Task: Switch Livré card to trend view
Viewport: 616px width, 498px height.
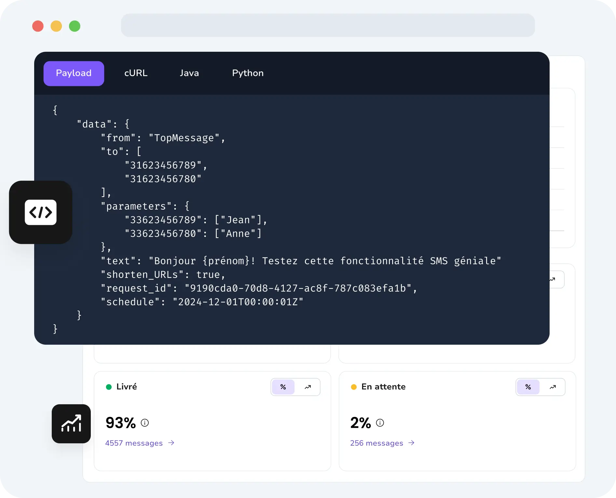Action: pos(308,387)
